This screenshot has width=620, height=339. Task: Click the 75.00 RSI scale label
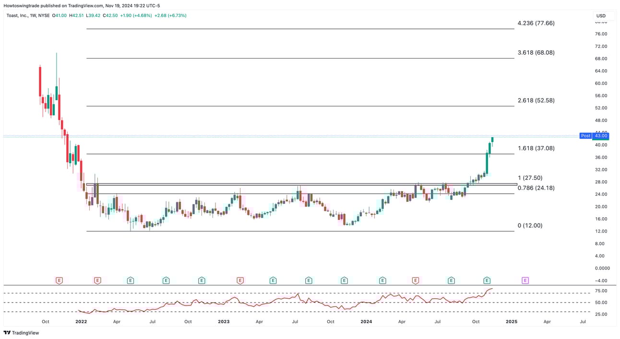point(601,291)
